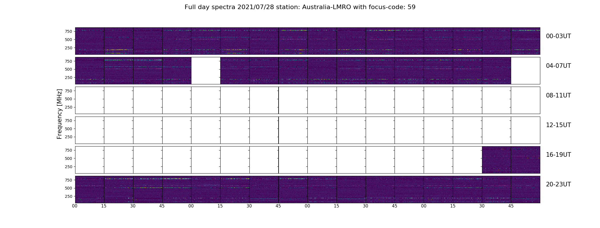Click the 750 tick label of the 08-11UT row
This screenshot has width=600, height=228.
coord(68,91)
